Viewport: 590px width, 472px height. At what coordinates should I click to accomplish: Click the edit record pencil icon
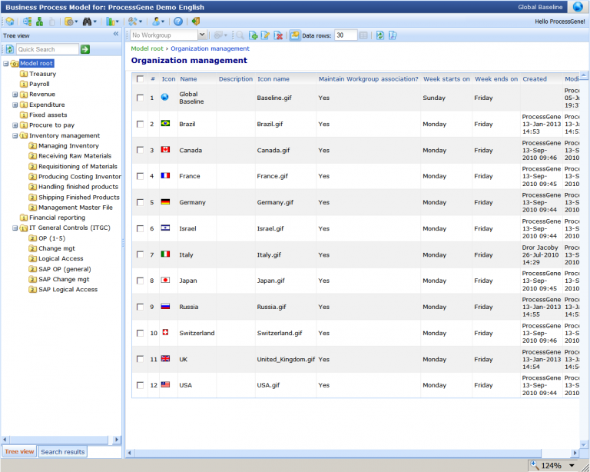click(x=266, y=35)
